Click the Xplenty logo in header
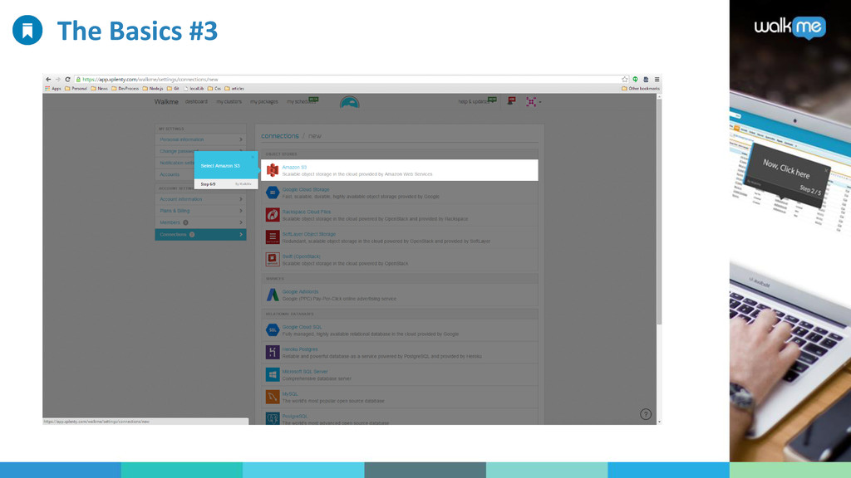The width and height of the screenshot is (851, 478). 350,102
